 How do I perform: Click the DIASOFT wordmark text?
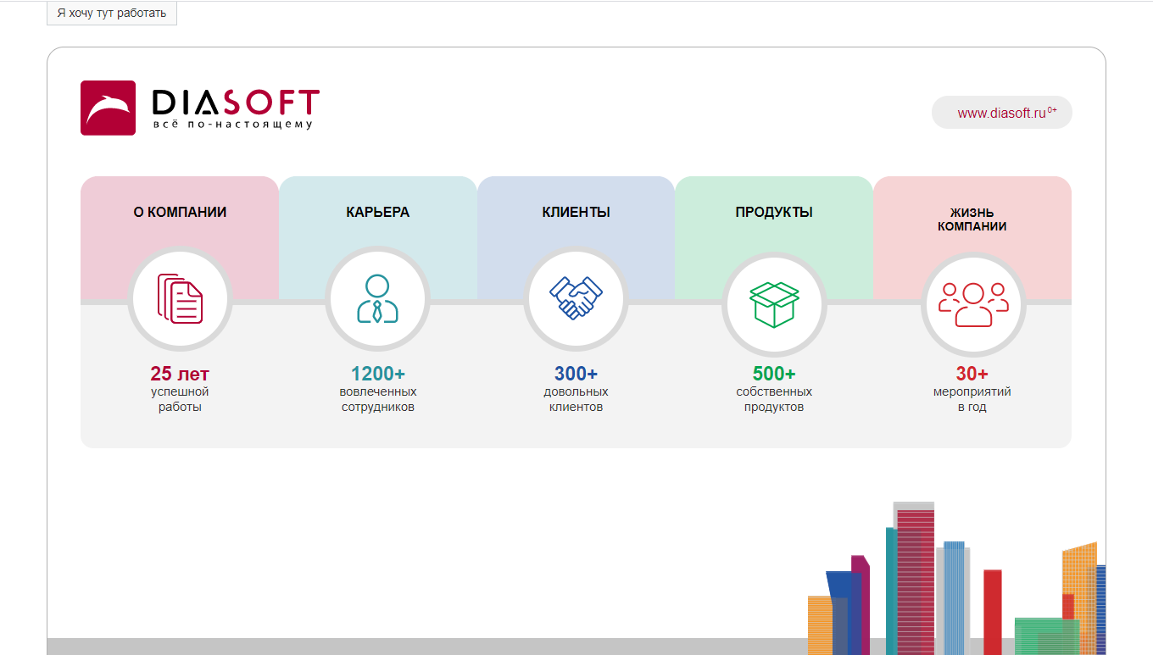click(x=236, y=103)
